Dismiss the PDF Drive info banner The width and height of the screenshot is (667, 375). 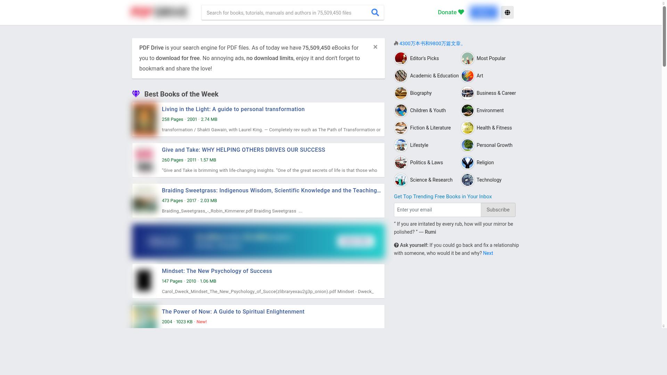[375, 47]
